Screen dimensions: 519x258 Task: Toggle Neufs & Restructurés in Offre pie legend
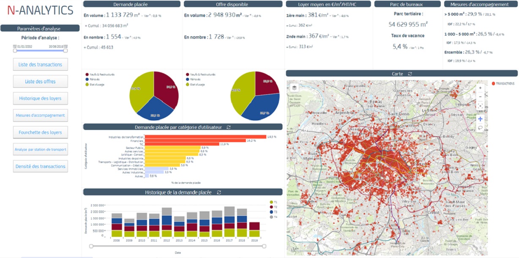pos(188,74)
